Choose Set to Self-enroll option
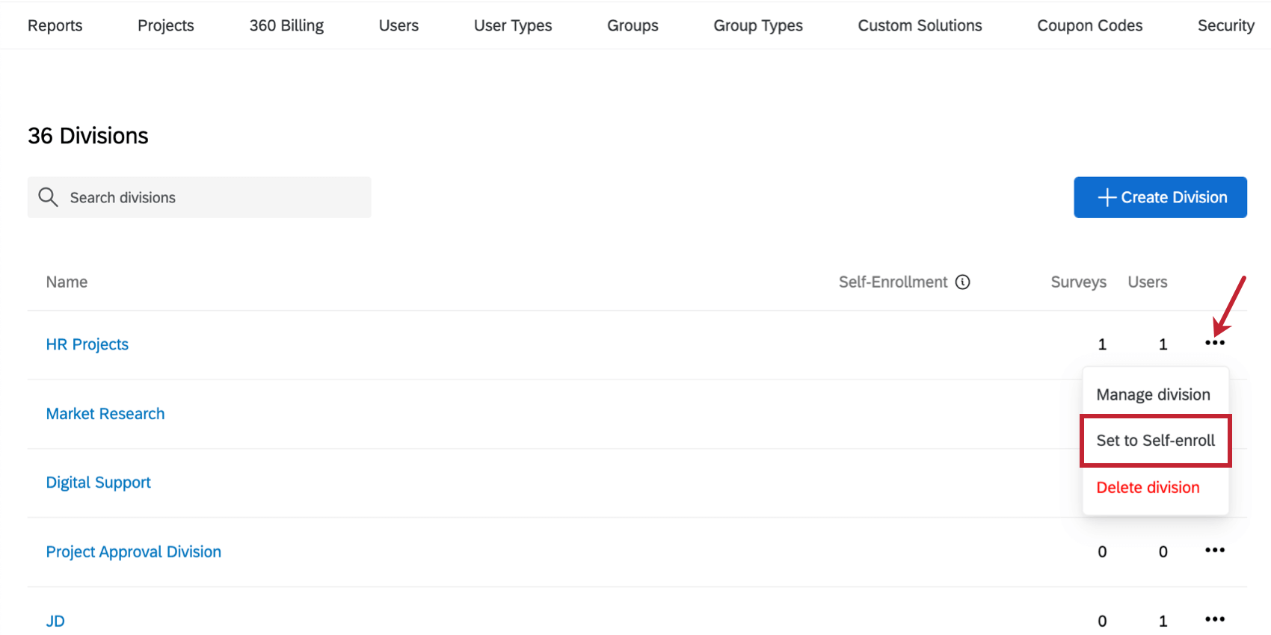 [1155, 441]
